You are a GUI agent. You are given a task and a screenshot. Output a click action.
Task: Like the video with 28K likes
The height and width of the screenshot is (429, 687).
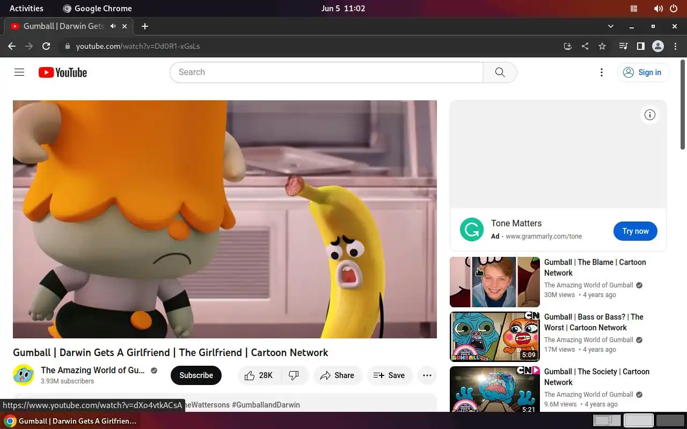click(x=259, y=375)
